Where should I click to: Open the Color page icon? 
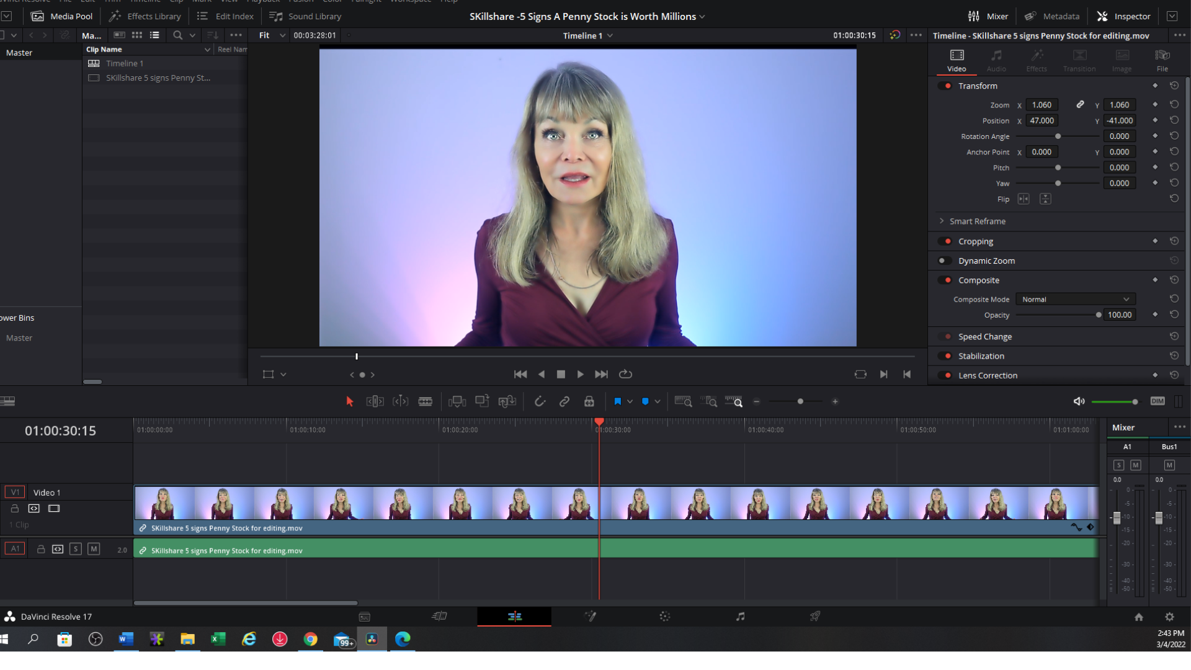[665, 616]
